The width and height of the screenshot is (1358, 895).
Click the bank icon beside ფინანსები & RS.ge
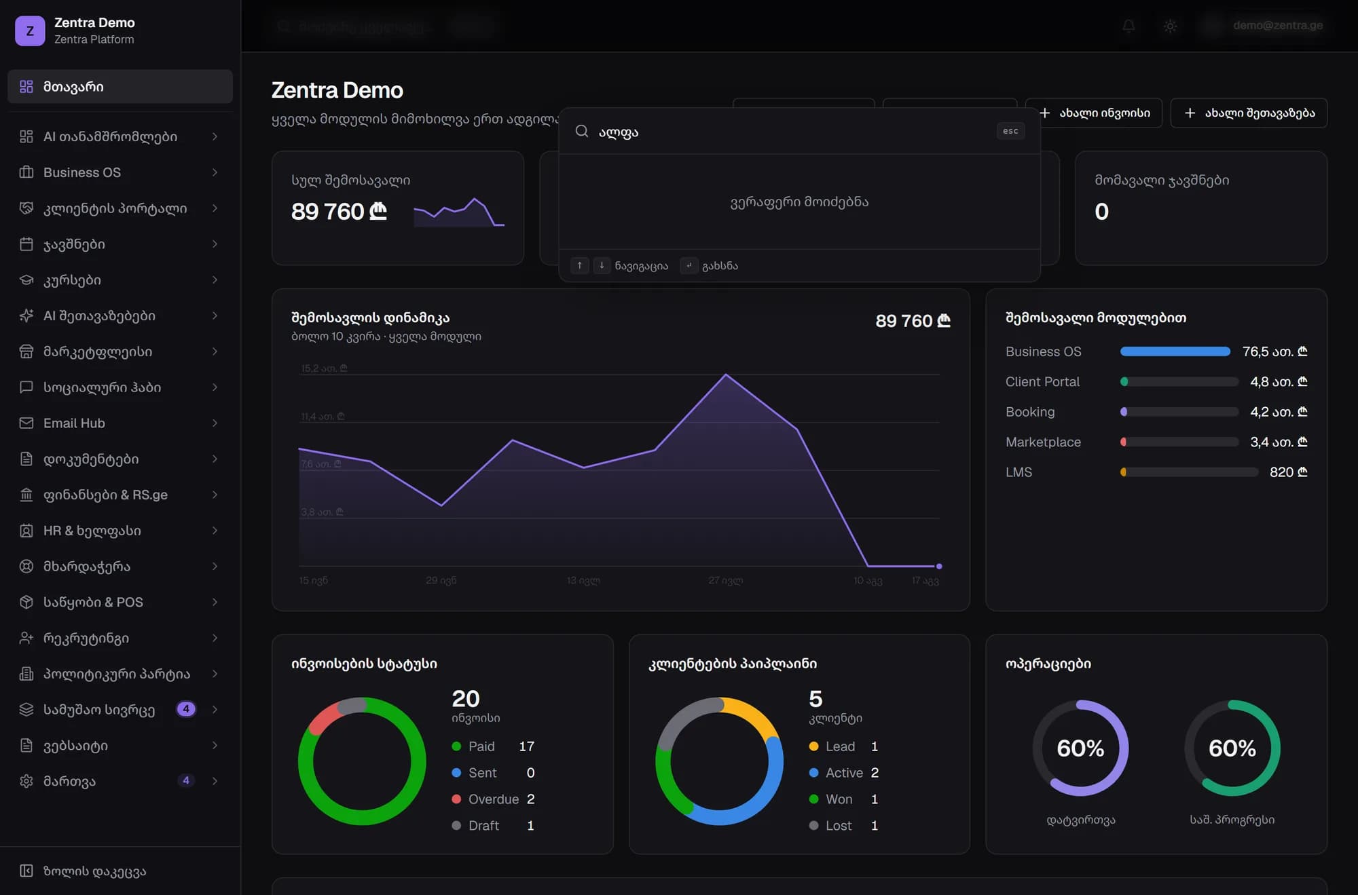coord(26,495)
